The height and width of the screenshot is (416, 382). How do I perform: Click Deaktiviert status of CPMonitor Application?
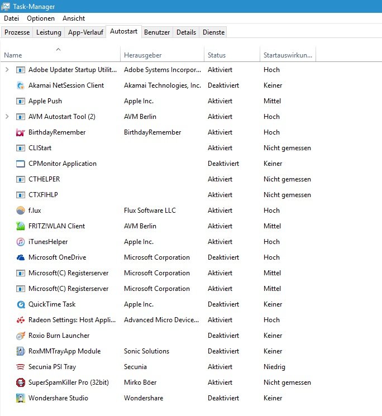[x=223, y=164]
